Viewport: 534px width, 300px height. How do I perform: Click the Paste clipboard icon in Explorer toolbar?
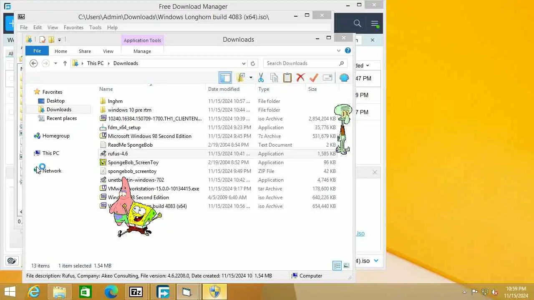click(287, 77)
